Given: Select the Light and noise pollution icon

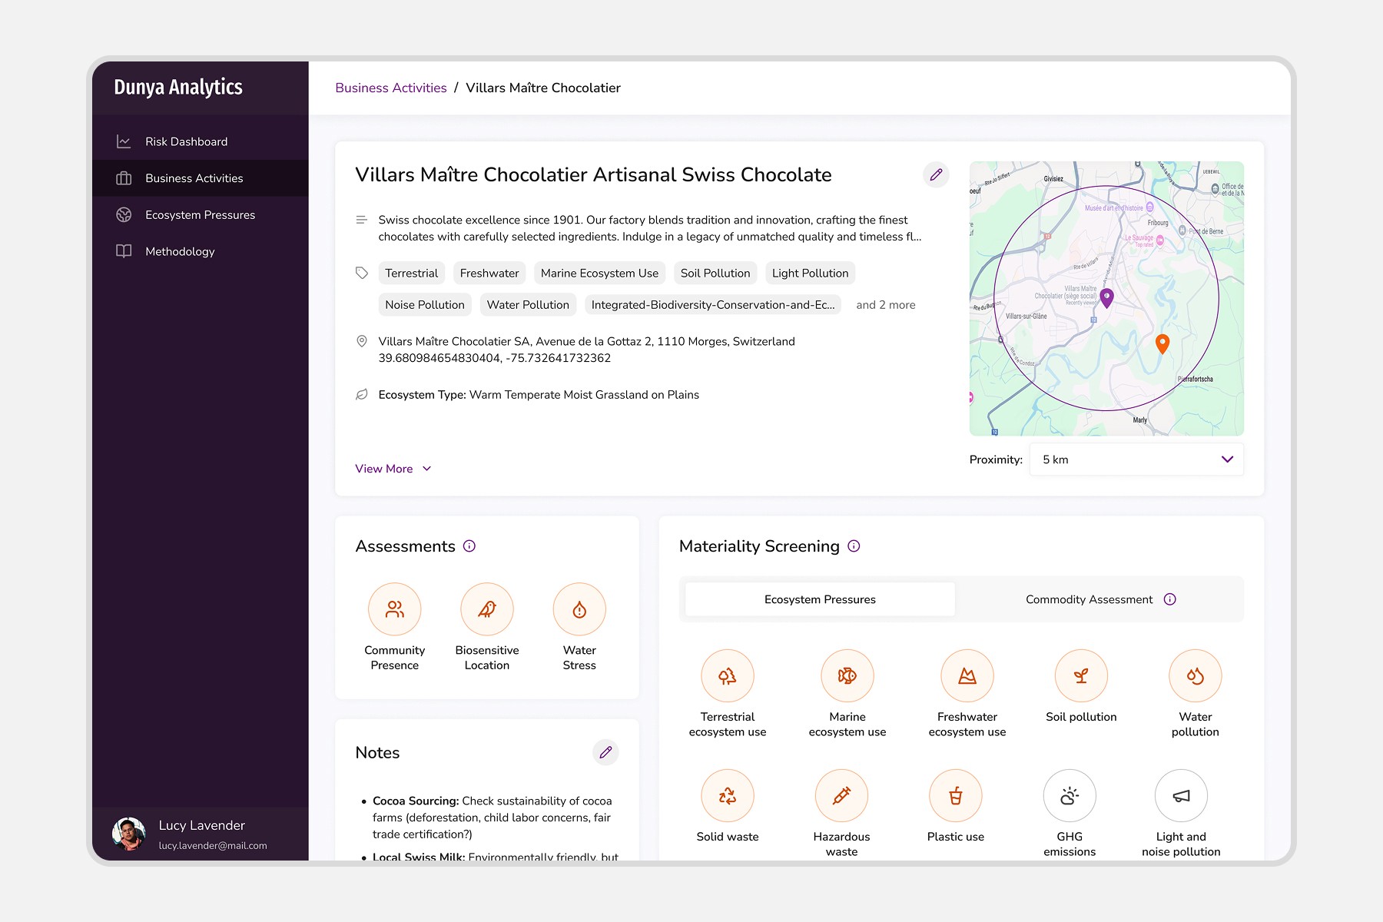Looking at the screenshot, I should [1182, 796].
